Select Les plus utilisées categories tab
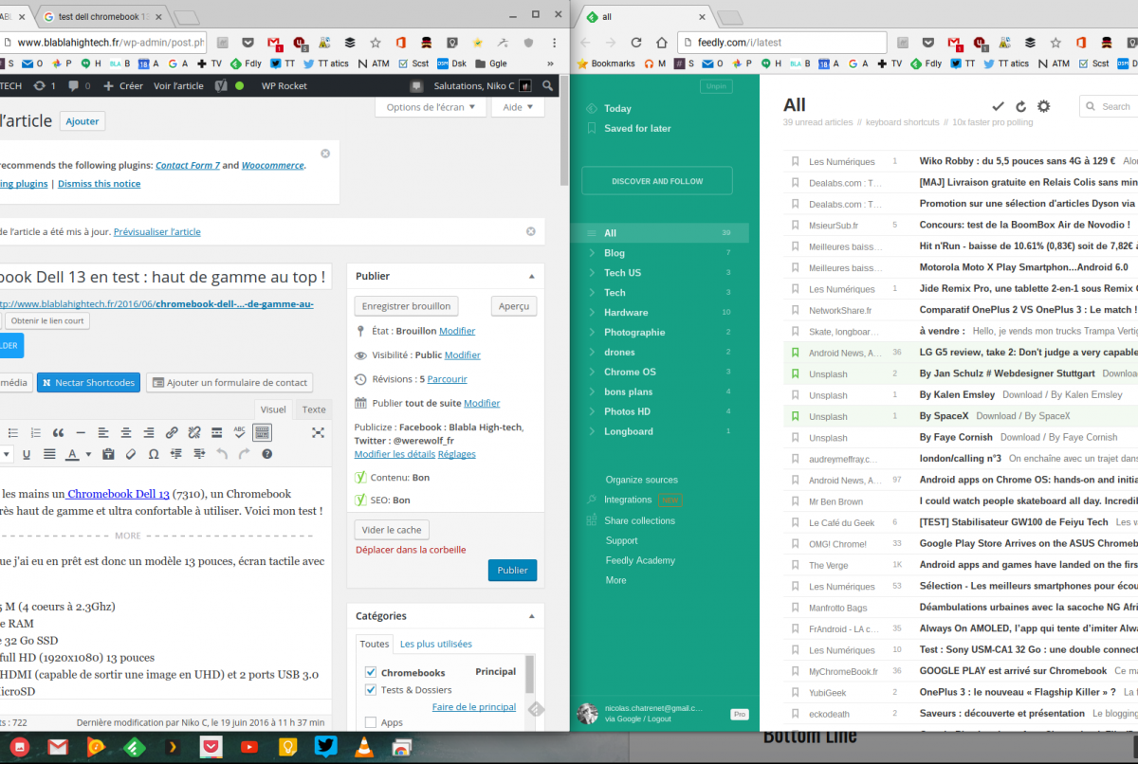Image resolution: width=1138 pixels, height=764 pixels. [436, 644]
